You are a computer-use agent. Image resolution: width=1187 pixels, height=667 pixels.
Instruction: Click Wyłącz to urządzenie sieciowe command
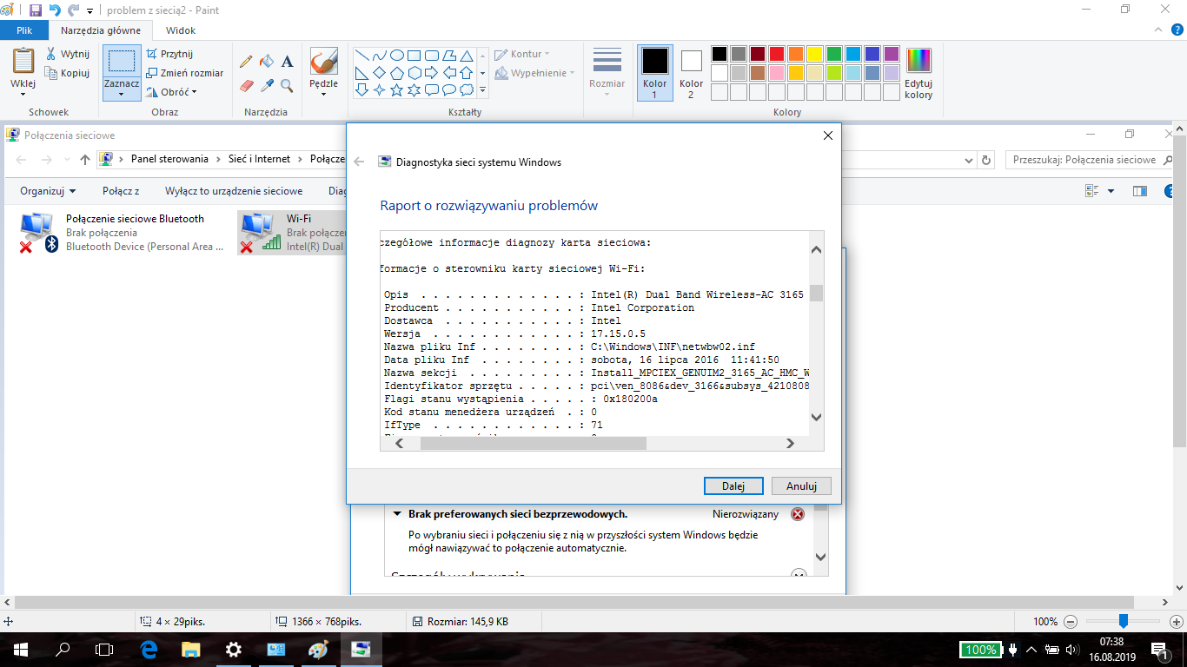point(234,191)
